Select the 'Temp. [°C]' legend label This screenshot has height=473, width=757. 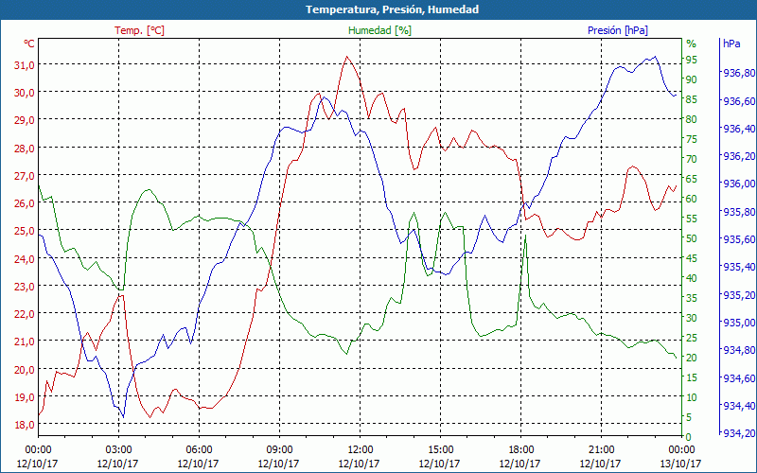pos(139,30)
